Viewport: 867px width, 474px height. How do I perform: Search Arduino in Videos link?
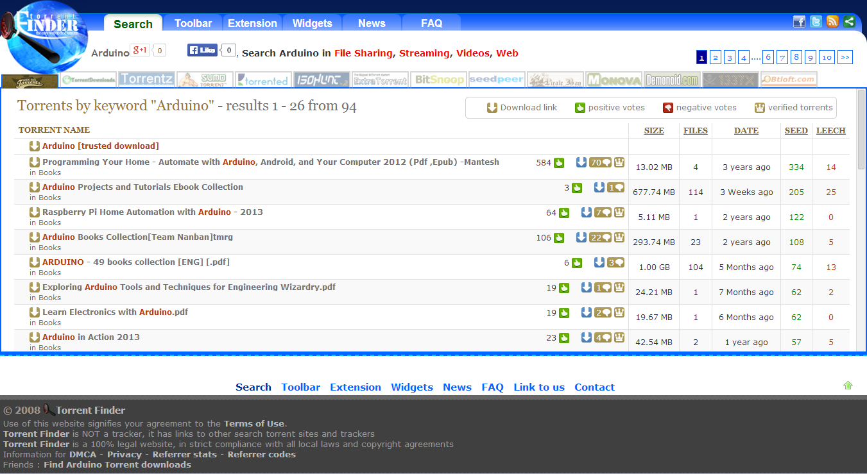coord(473,53)
